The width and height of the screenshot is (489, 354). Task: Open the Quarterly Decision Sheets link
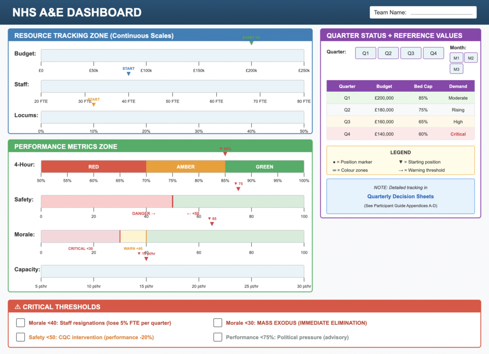tap(400, 196)
